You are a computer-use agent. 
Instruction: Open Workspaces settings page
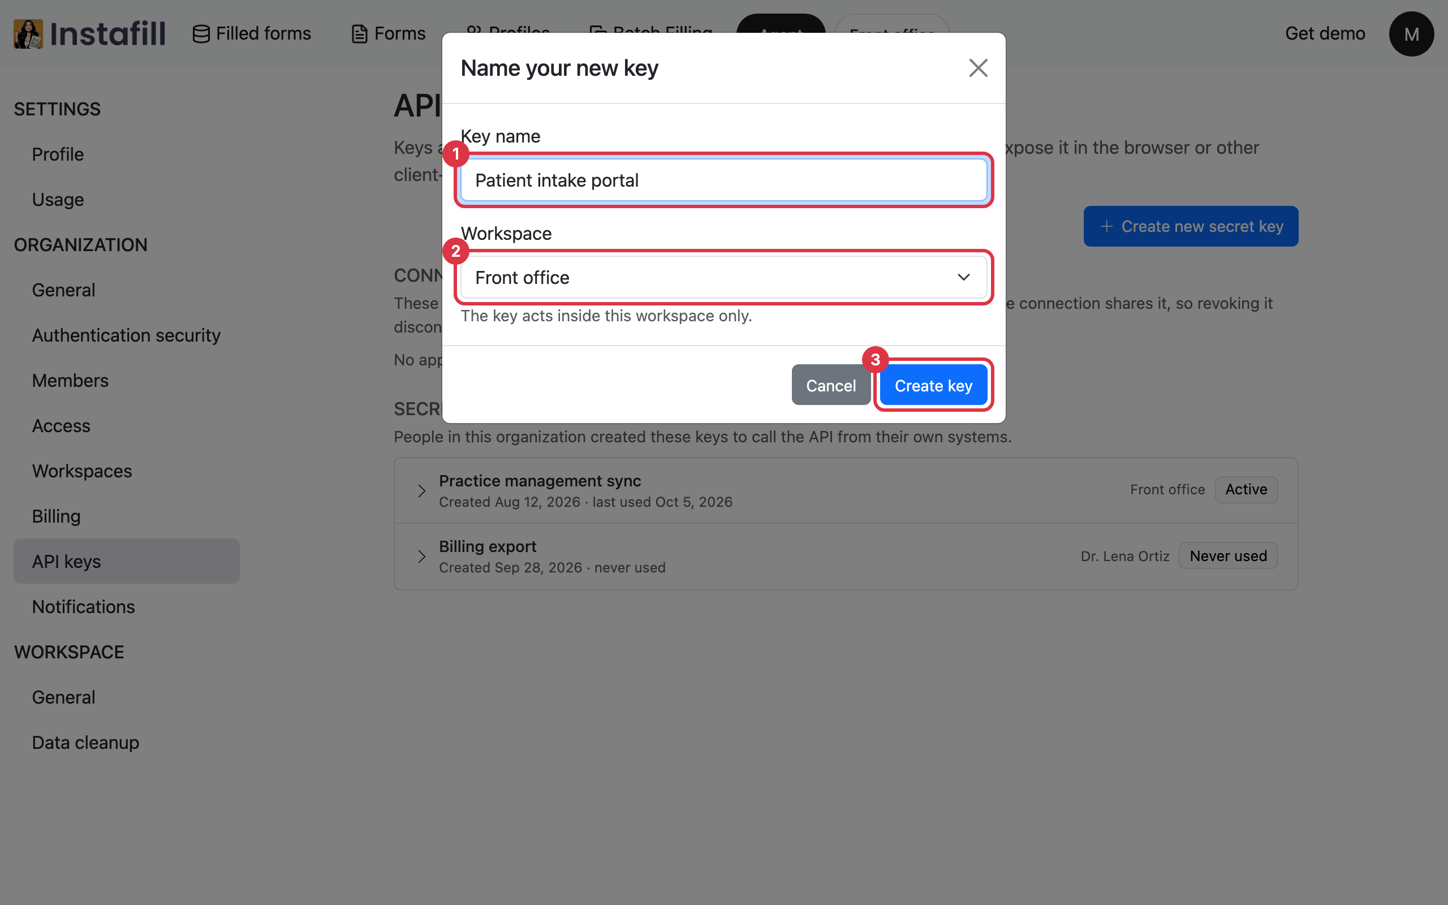(126, 471)
